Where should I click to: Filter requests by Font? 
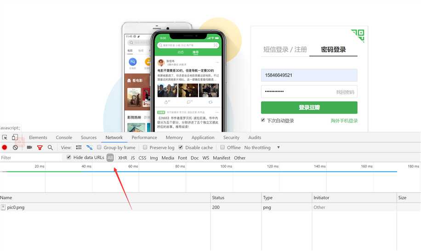pyautogui.click(x=182, y=158)
